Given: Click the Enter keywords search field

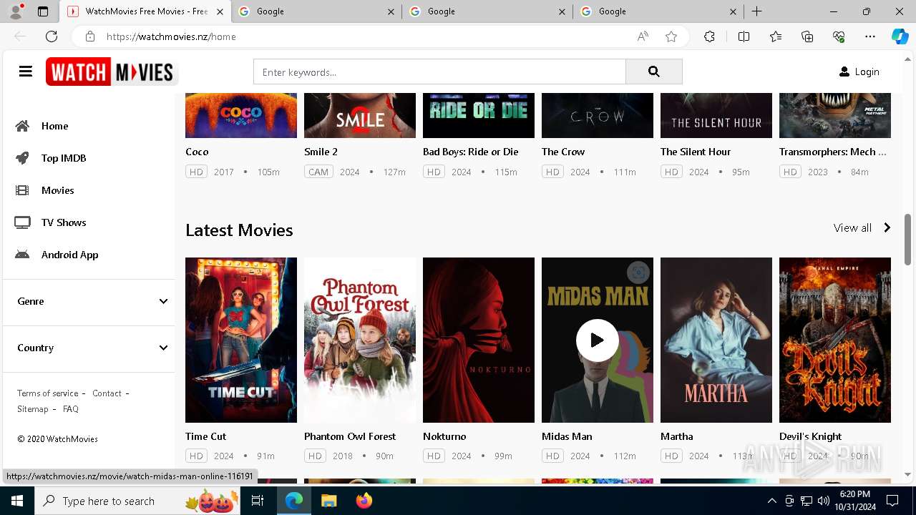Looking at the screenshot, I should 439,72.
